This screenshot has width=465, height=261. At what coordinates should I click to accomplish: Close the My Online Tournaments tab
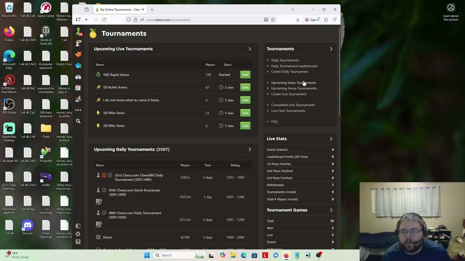(x=143, y=9)
